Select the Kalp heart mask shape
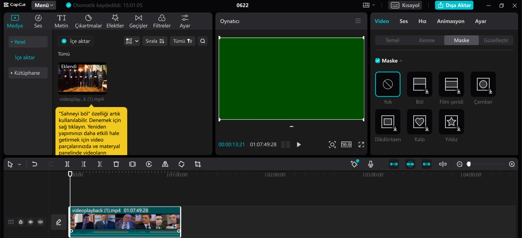This screenshot has height=238, width=522. (x=419, y=122)
